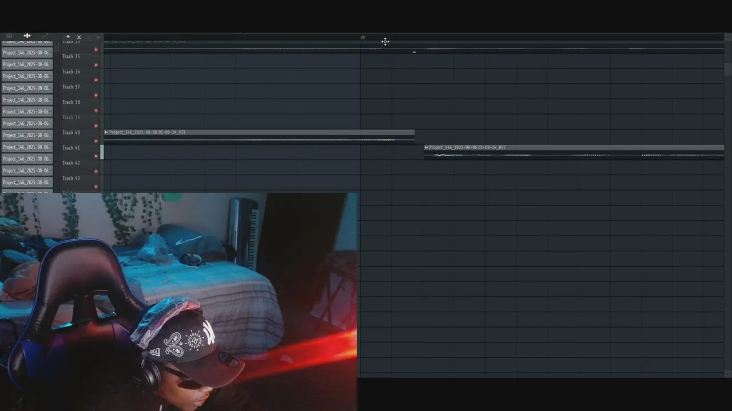Select the Track 36 label
Screen dimensions: 732x411
click(71, 72)
